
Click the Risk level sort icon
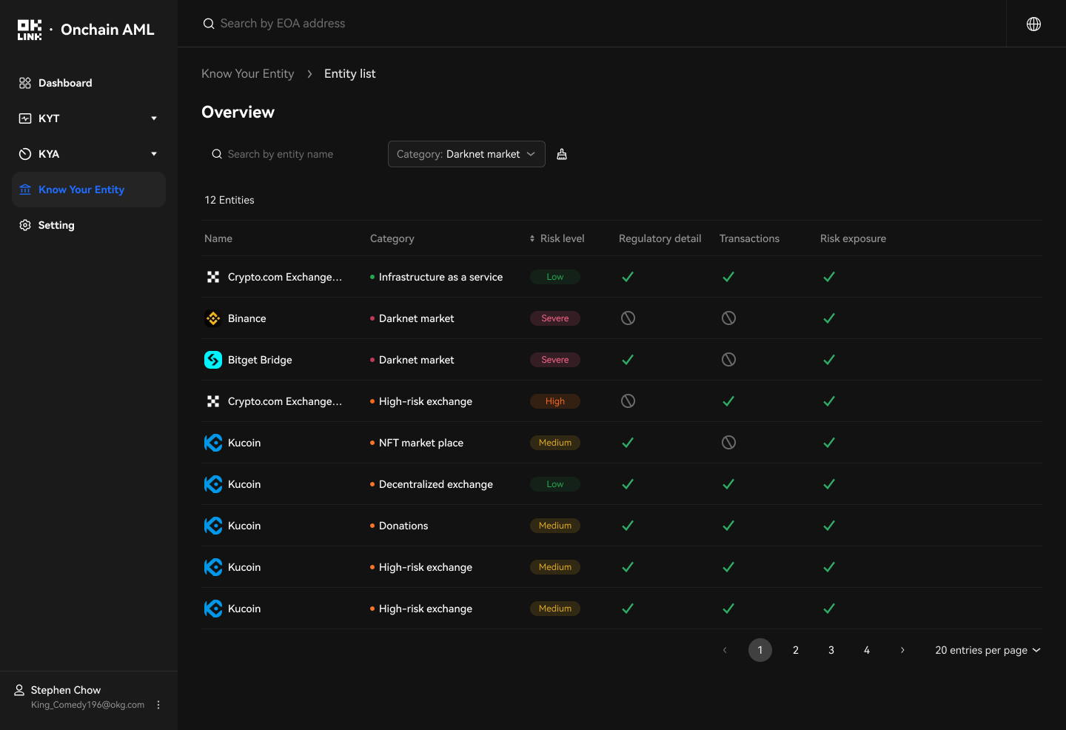pyautogui.click(x=532, y=238)
